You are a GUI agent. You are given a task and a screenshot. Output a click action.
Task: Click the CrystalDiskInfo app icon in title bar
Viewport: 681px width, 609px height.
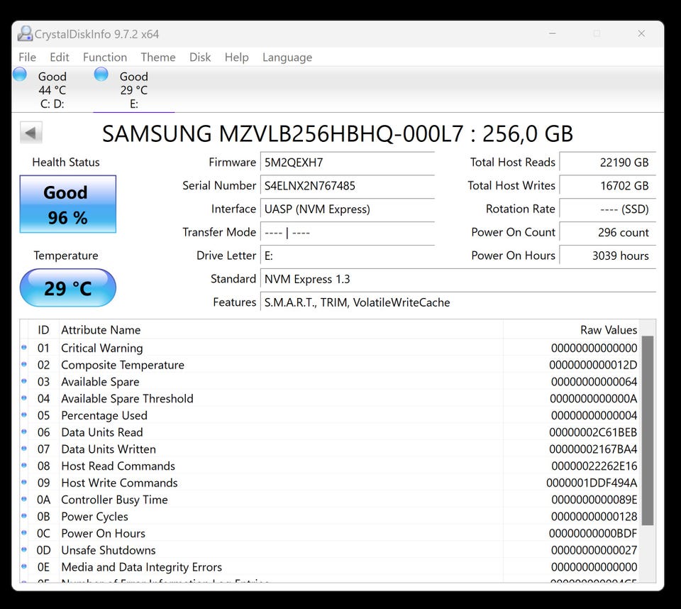click(26, 33)
